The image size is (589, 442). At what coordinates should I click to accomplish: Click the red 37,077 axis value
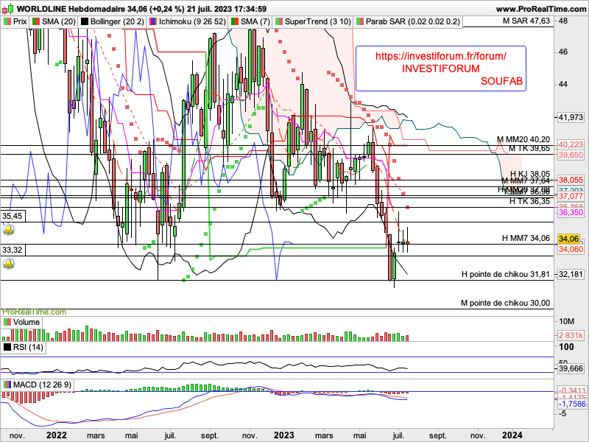[571, 197]
